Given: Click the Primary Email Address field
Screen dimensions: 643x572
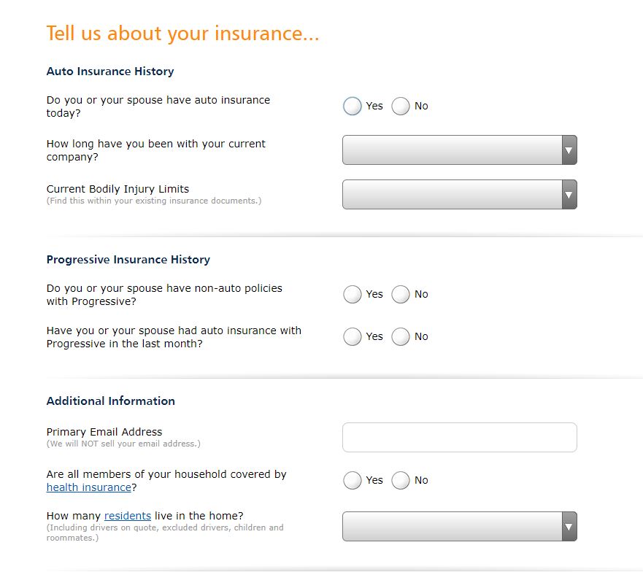Looking at the screenshot, I should [x=459, y=438].
